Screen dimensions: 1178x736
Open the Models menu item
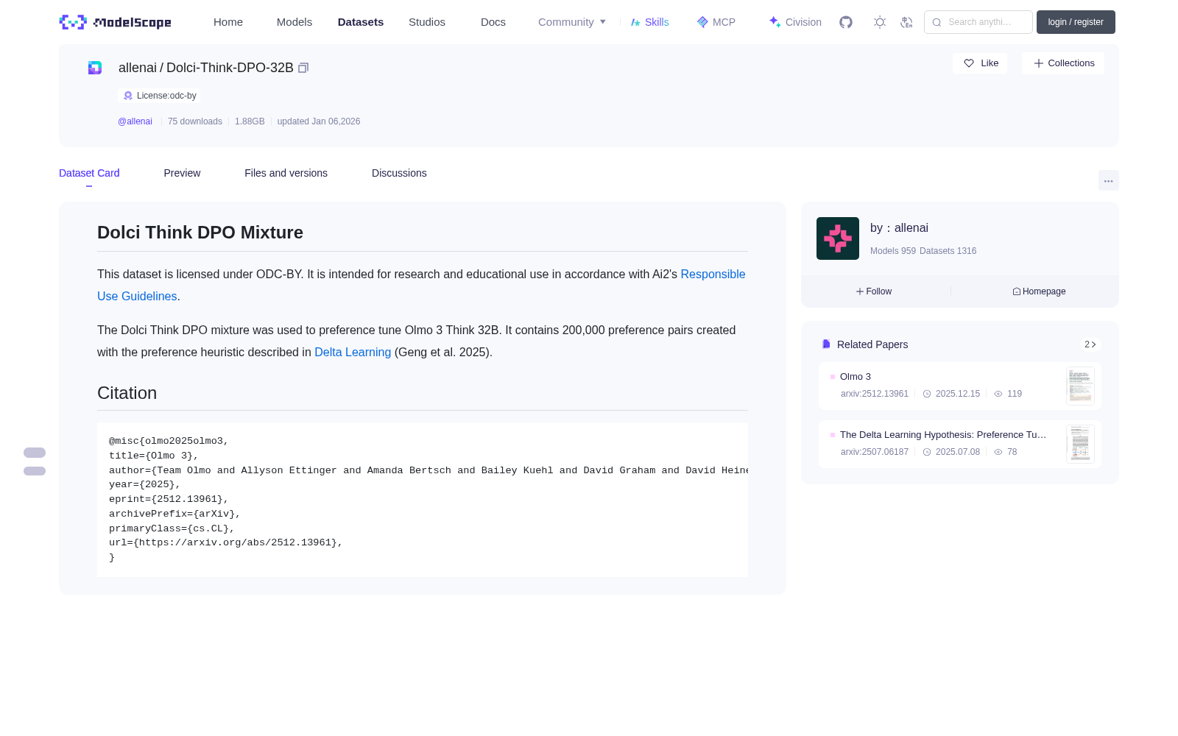click(294, 22)
